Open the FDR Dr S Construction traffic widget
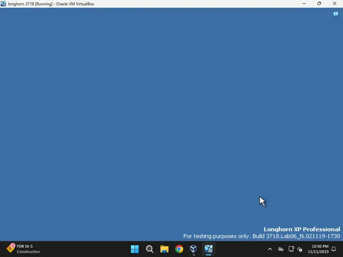 (x=23, y=249)
